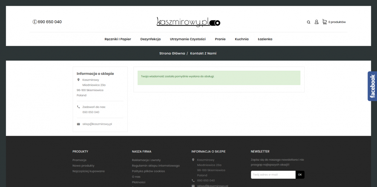Click PRODUKTY footer heading

point(80,152)
